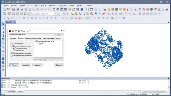Viewport: 171px width, 96px height.
Task: Click the Delete X icon in top toolbar
Action: point(42,10)
